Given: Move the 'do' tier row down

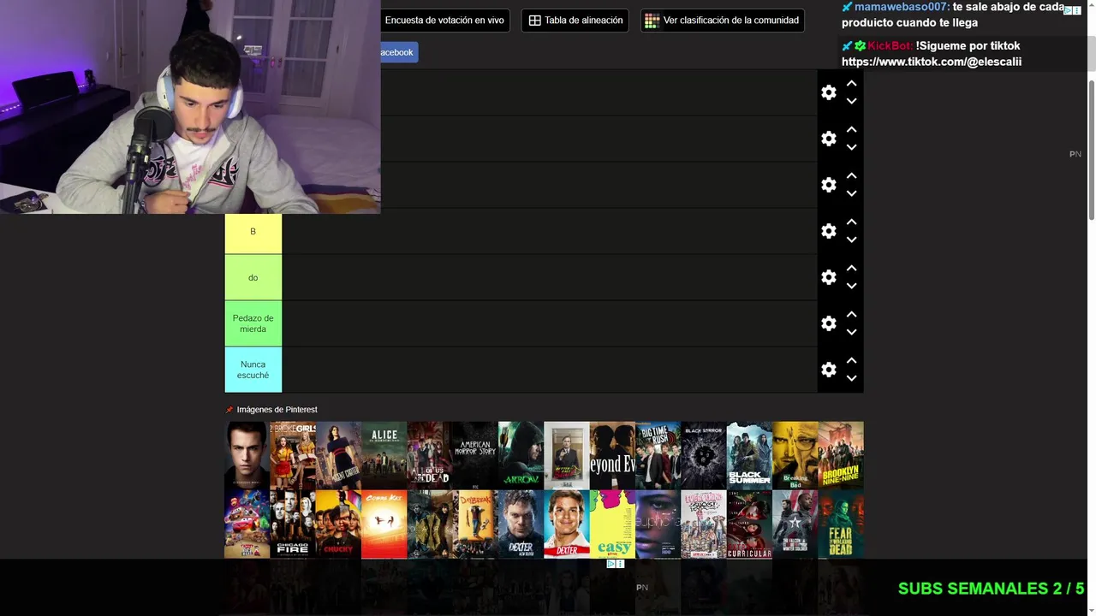Looking at the screenshot, I should point(851,286).
